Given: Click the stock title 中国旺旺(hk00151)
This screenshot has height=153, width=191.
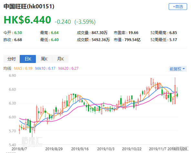Looking at the screenshot, I should [29, 6].
